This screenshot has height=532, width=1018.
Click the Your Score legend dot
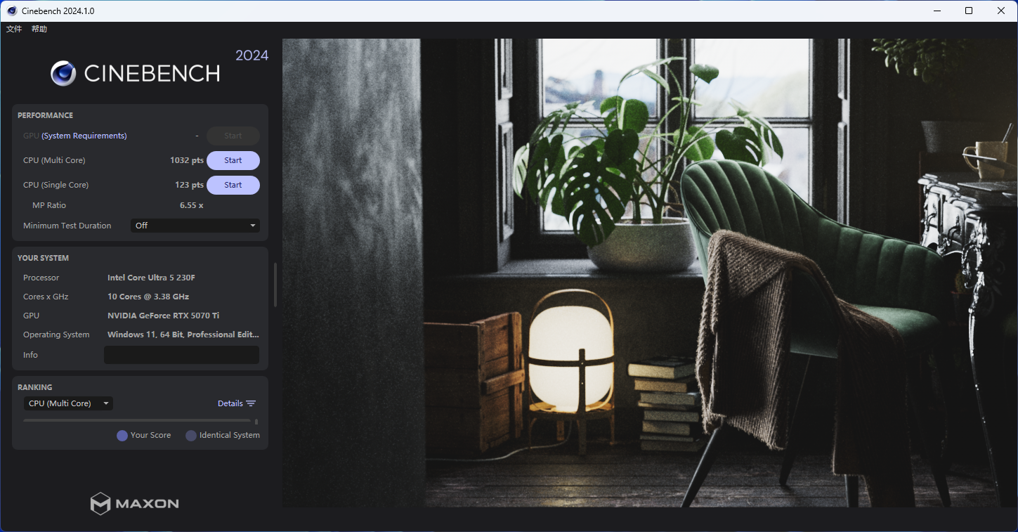point(122,436)
